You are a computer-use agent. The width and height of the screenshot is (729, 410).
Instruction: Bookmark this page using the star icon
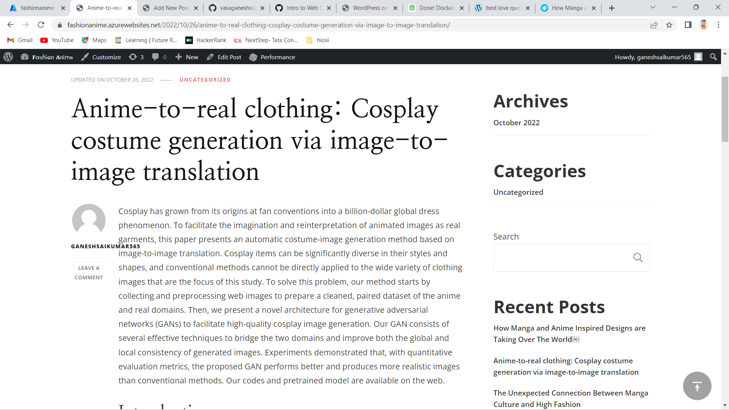669,25
